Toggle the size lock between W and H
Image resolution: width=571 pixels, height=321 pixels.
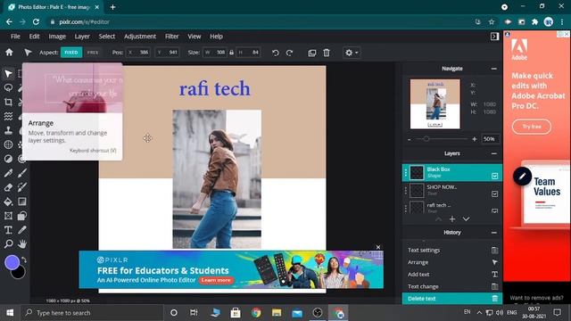click(231, 53)
